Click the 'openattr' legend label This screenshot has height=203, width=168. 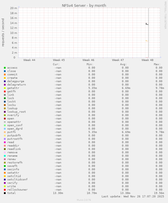(x=14, y=122)
